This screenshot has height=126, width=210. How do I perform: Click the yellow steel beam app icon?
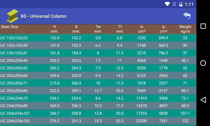(12, 16)
